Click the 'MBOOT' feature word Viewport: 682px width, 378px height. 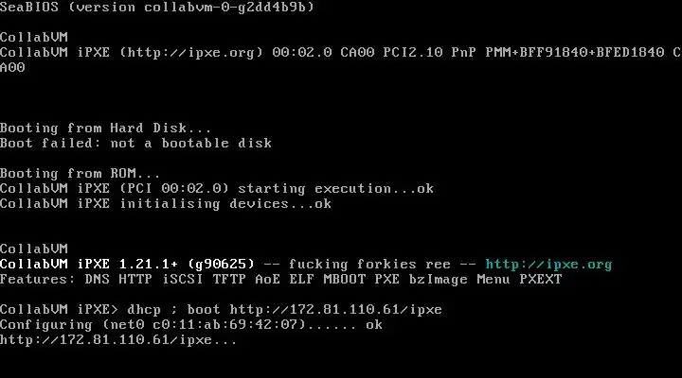pos(344,280)
